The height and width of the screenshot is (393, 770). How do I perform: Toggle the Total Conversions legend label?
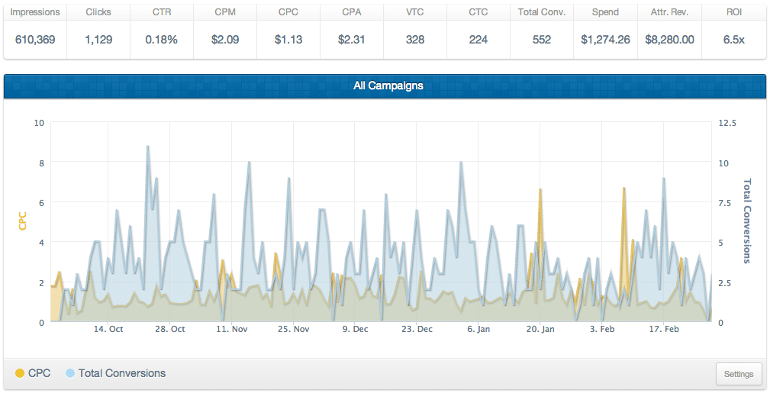122,373
